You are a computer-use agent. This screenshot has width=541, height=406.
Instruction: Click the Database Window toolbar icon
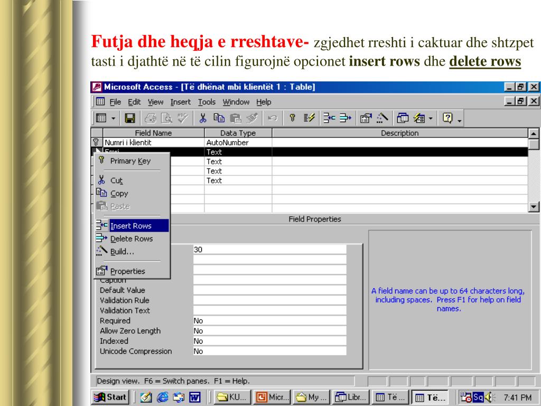403,118
